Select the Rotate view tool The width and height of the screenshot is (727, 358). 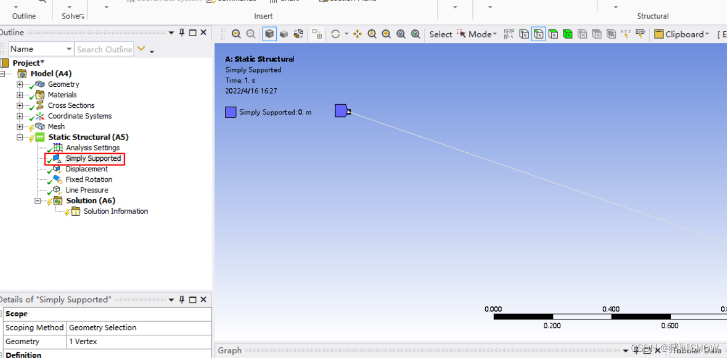pyautogui.click(x=335, y=34)
